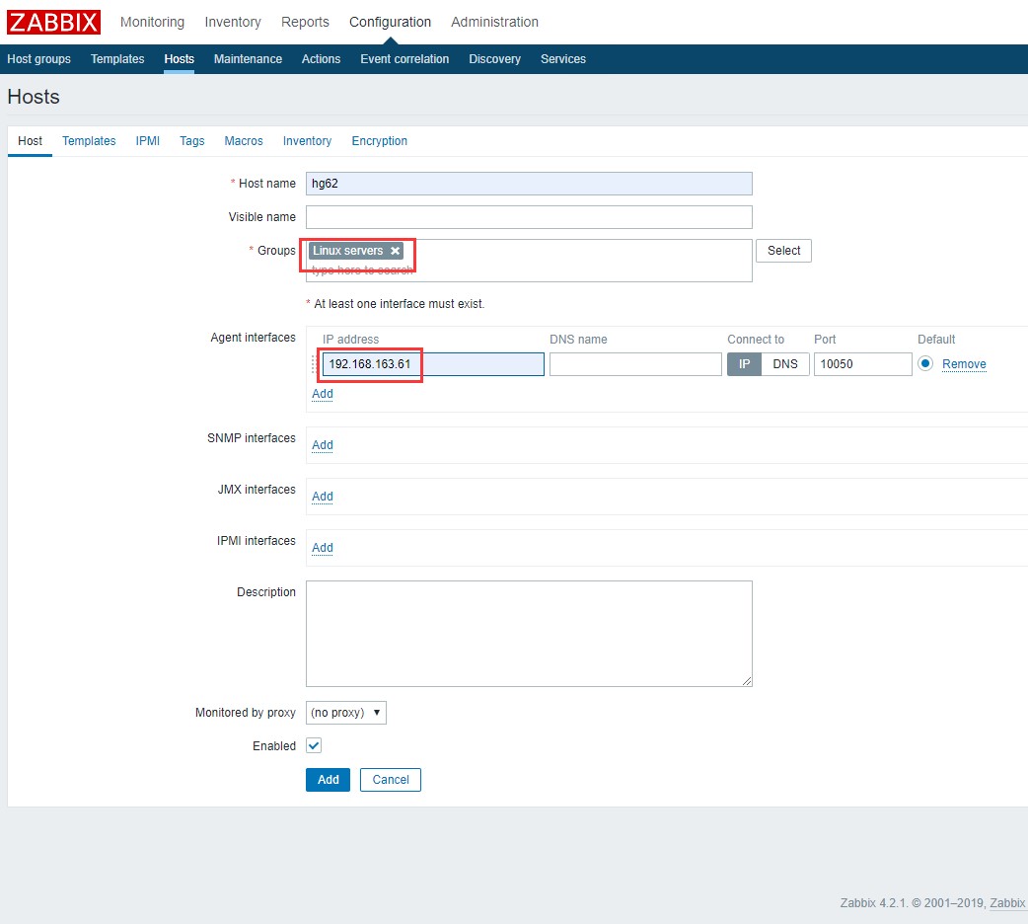This screenshot has height=924, width=1028.
Task: Switch to the IPMI tab
Action: click(148, 141)
